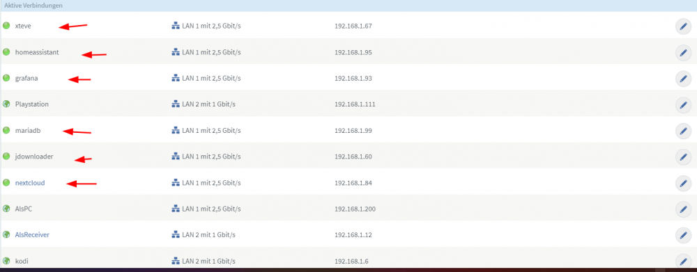The width and height of the screenshot is (697, 272).
Task: Click IP address 192.168.1.99
Action: point(353,131)
